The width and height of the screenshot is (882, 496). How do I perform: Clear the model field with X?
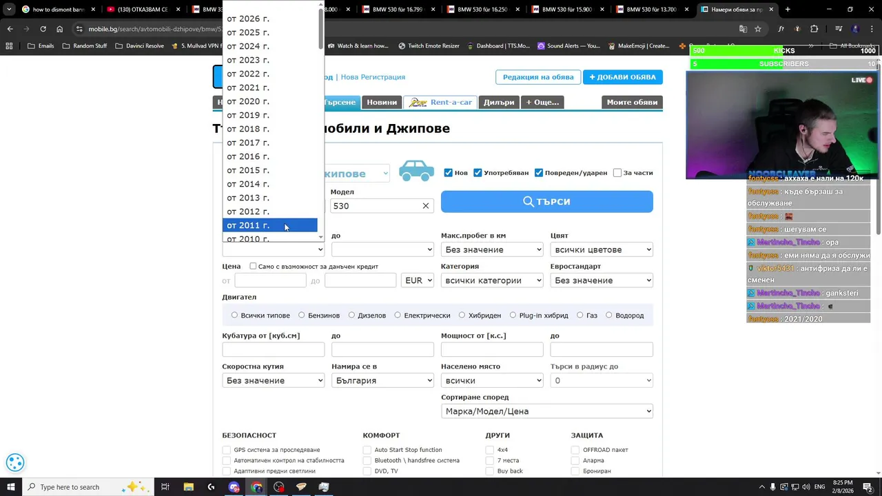click(x=426, y=206)
